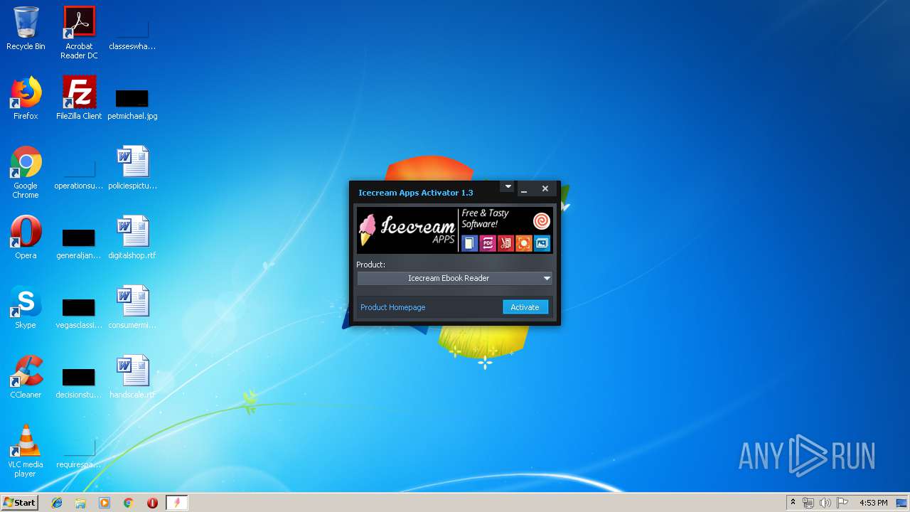Viewport: 910px width, 512px height.
Task: Launch Opera from the taskbar
Action: click(152, 503)
